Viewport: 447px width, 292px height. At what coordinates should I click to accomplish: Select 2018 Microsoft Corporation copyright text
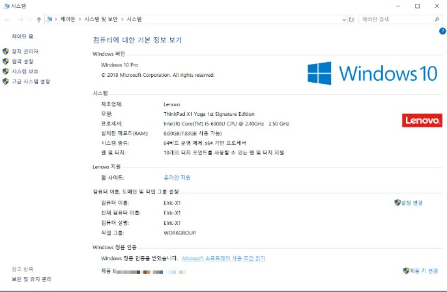(158, 75)
